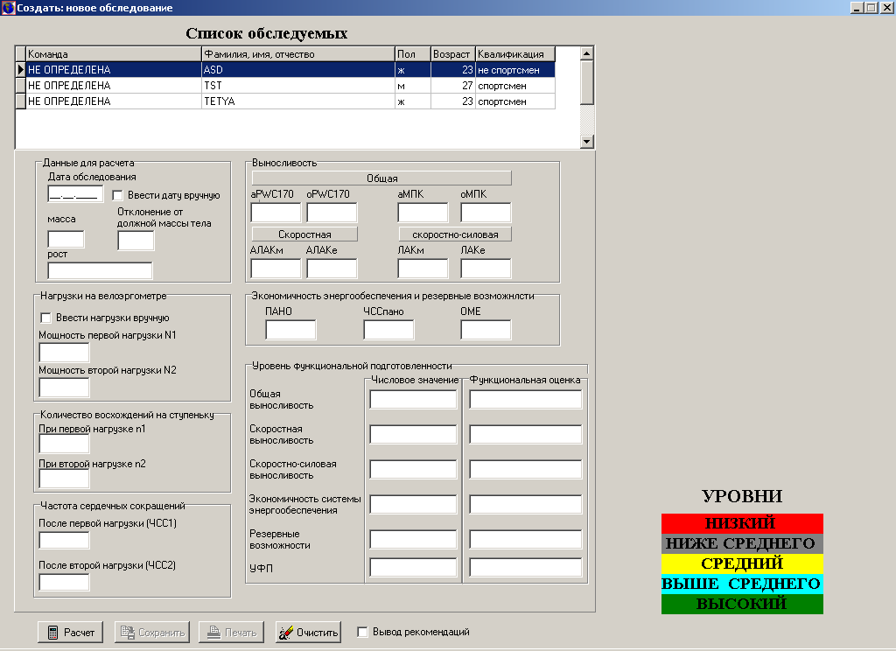The width and height of the screenshot is (896, 651).
Task: Click Общая выносливость functional rating field
Action: click(x=526, y=400)
